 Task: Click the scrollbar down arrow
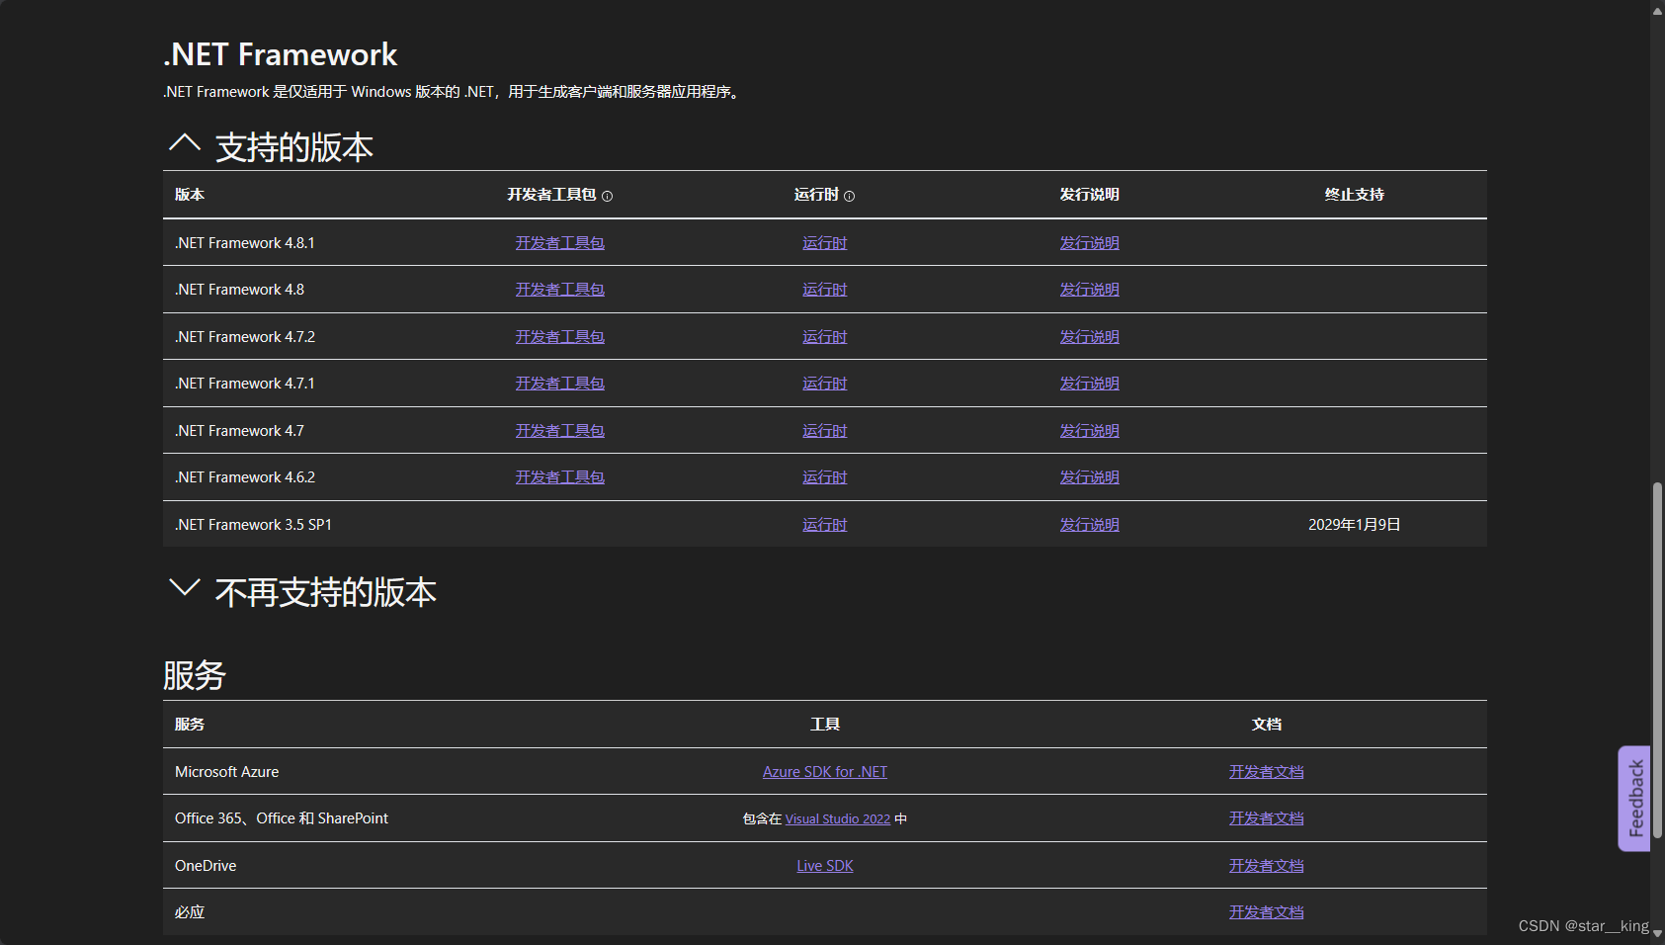pyautogui.click(x=1657, y=934)
